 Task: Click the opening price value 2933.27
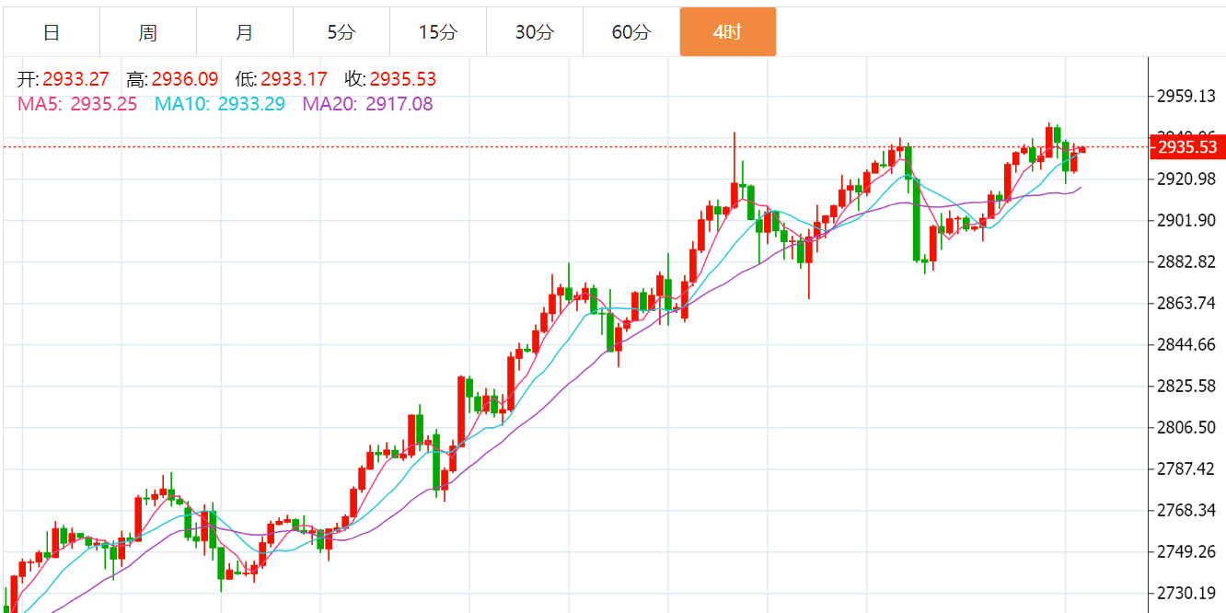click(x=75, y=80)
